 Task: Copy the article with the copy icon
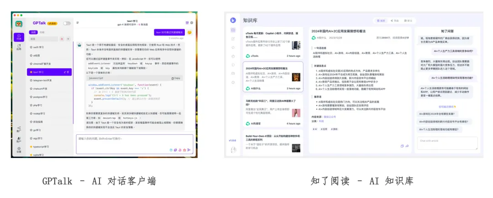[x=402, y=146]
